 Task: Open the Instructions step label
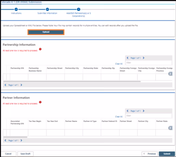(16, 13)
